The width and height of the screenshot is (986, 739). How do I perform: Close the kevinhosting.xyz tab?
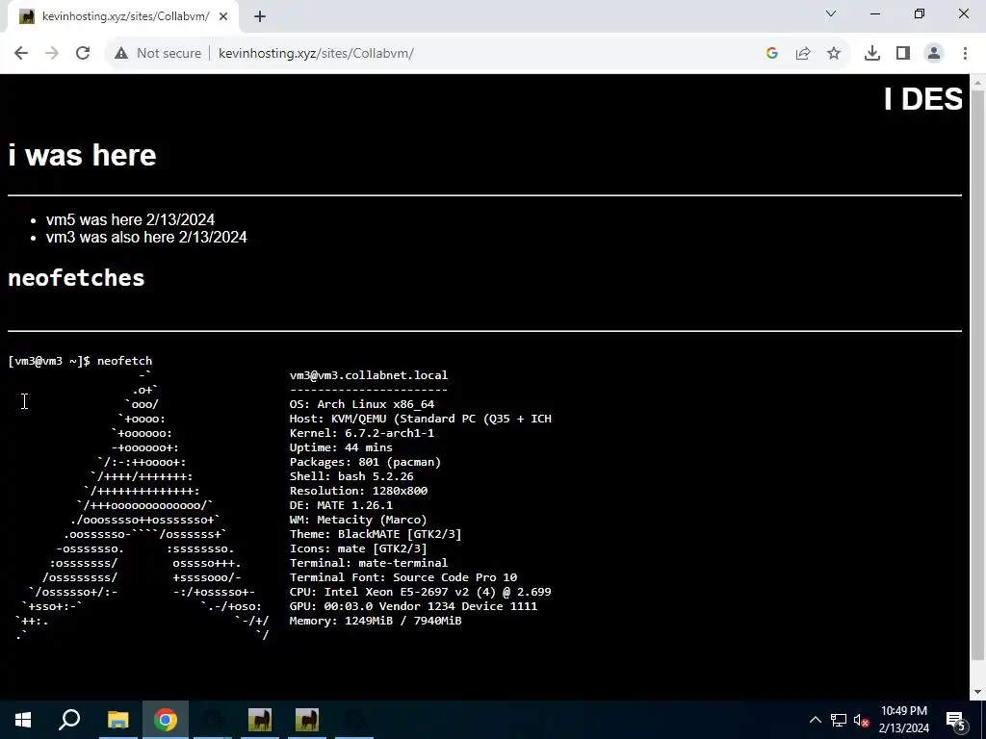click(x=223, y=17)
